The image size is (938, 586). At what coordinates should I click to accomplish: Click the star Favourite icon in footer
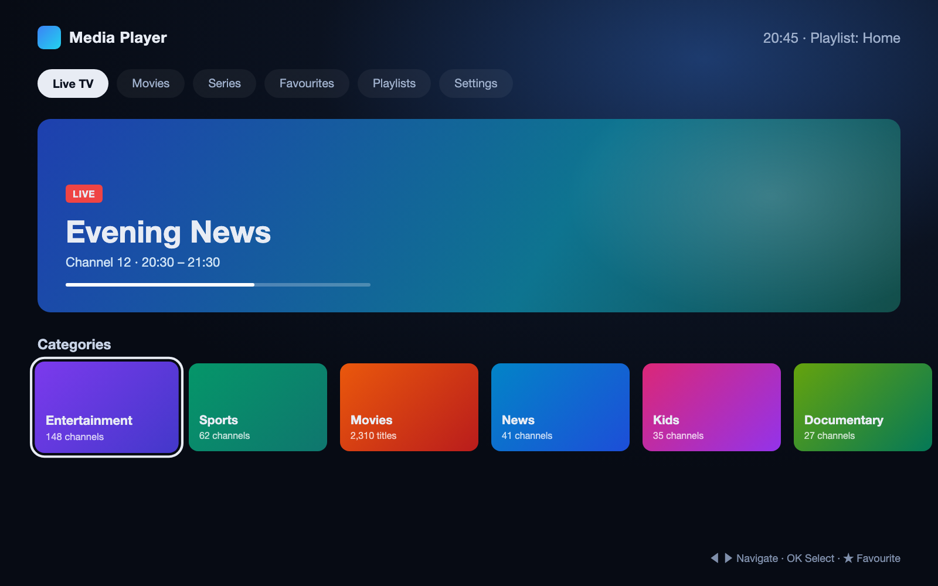[x=848, y=558]
